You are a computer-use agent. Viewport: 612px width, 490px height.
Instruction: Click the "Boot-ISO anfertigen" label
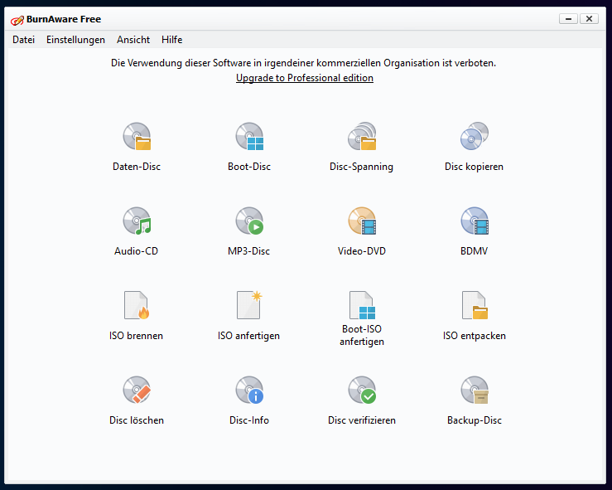tap(362, 335)
